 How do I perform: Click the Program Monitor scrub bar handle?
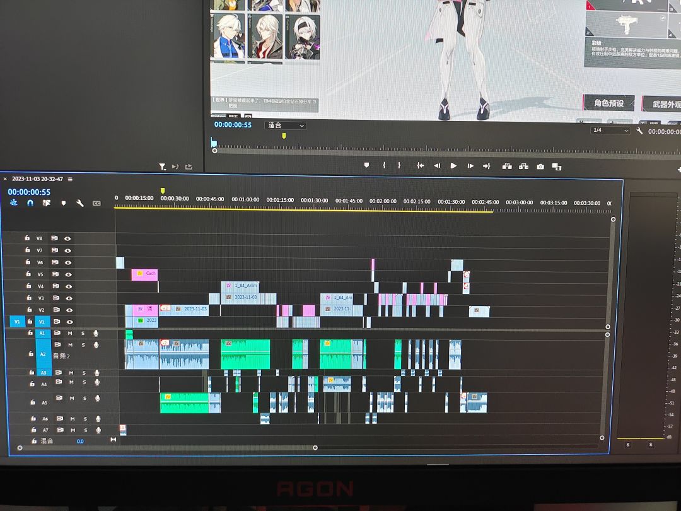pyautogui.click(x=214, y=151)
